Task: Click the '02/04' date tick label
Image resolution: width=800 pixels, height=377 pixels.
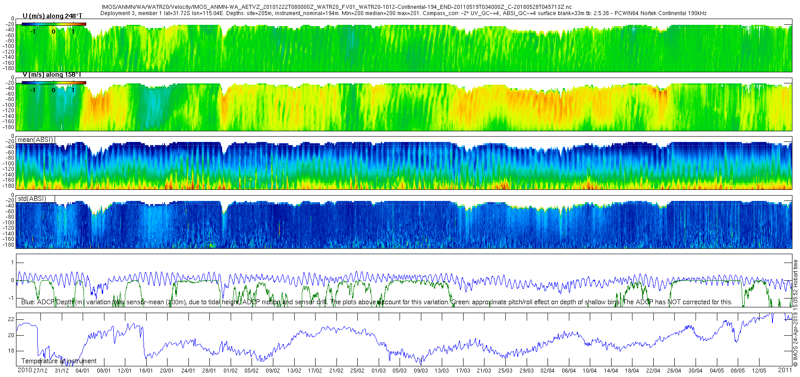Action: pos(548,371)
